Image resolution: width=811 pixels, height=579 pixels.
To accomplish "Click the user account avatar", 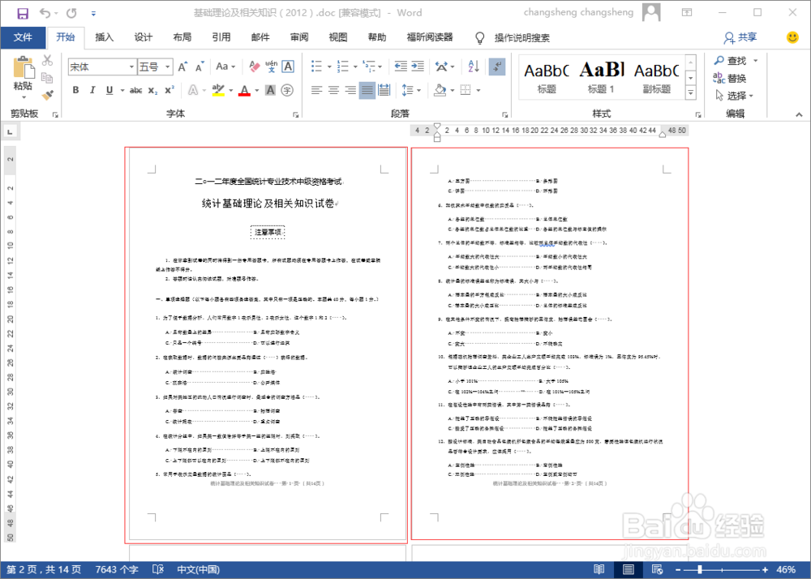I will (x=651, y=12).
